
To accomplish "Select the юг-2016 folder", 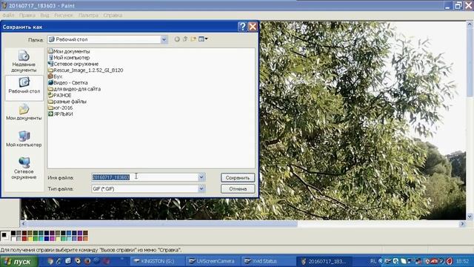I will tap(61, 108).
